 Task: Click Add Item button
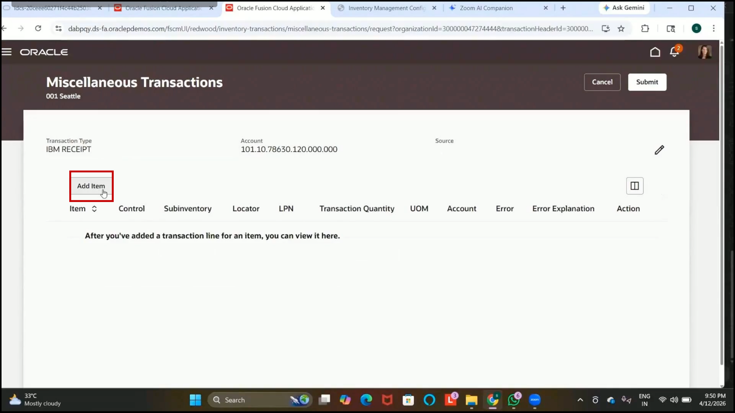tap(91, 186)
